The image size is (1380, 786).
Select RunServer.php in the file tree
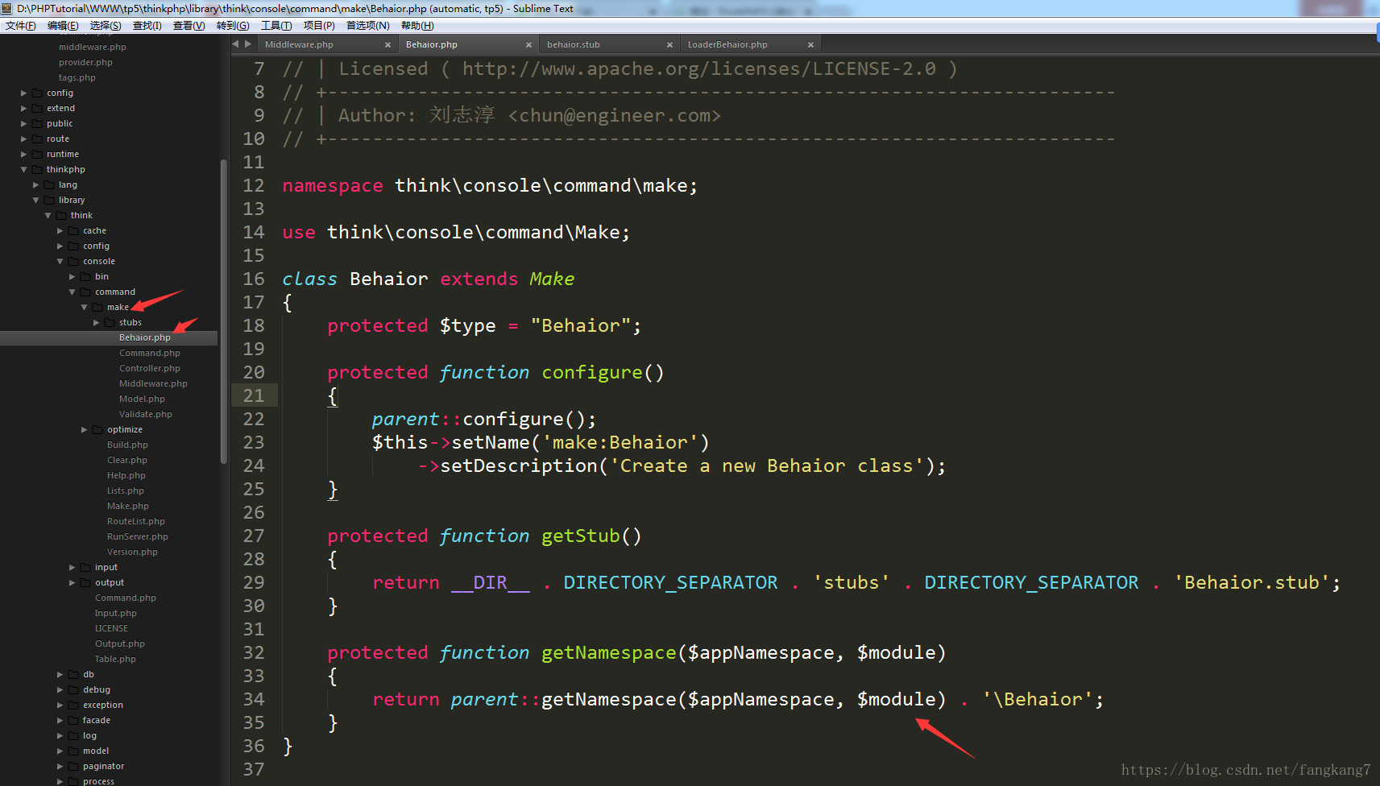pyautogui.click(x=137, y=536)
